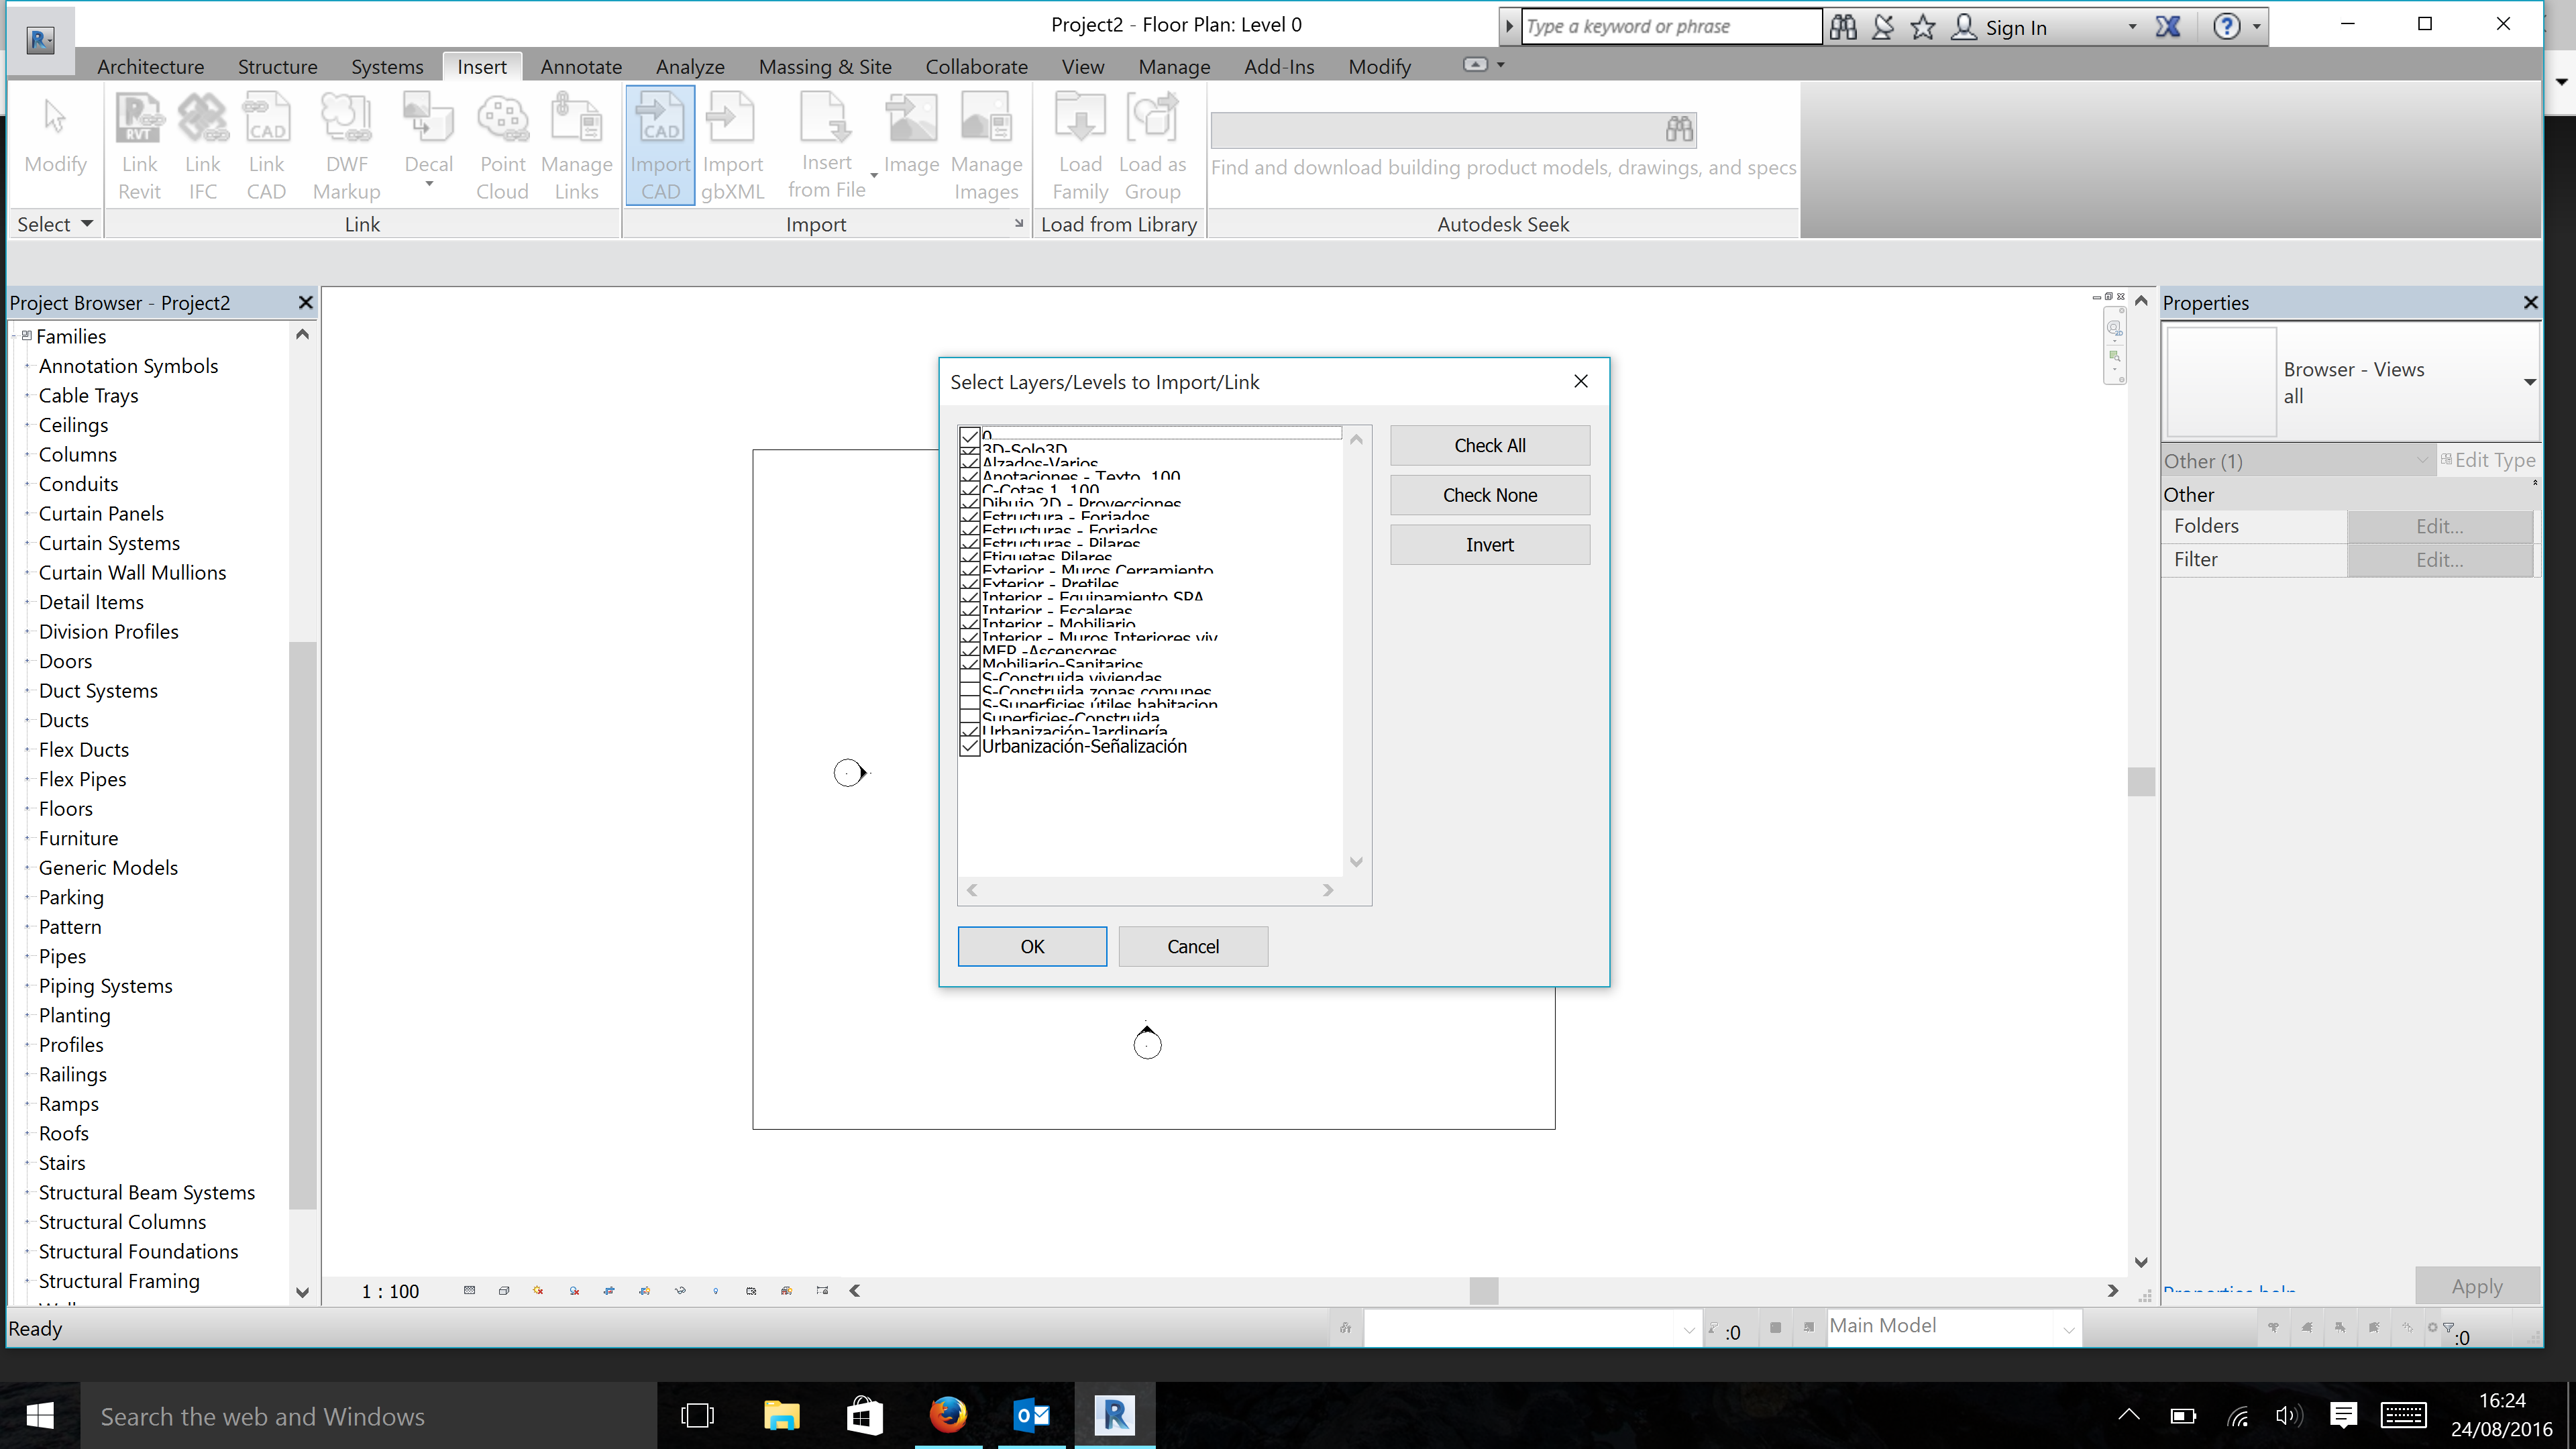Click Invert in the layers dialog
The width and height of the screenshot is (2576, 1449).
[1489, 545]
